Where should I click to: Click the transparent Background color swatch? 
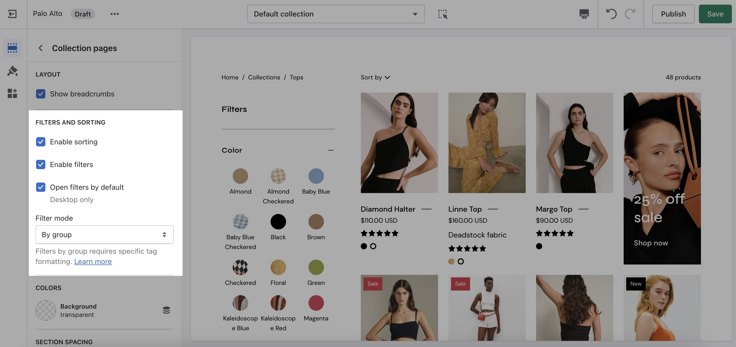pos(46,310)
